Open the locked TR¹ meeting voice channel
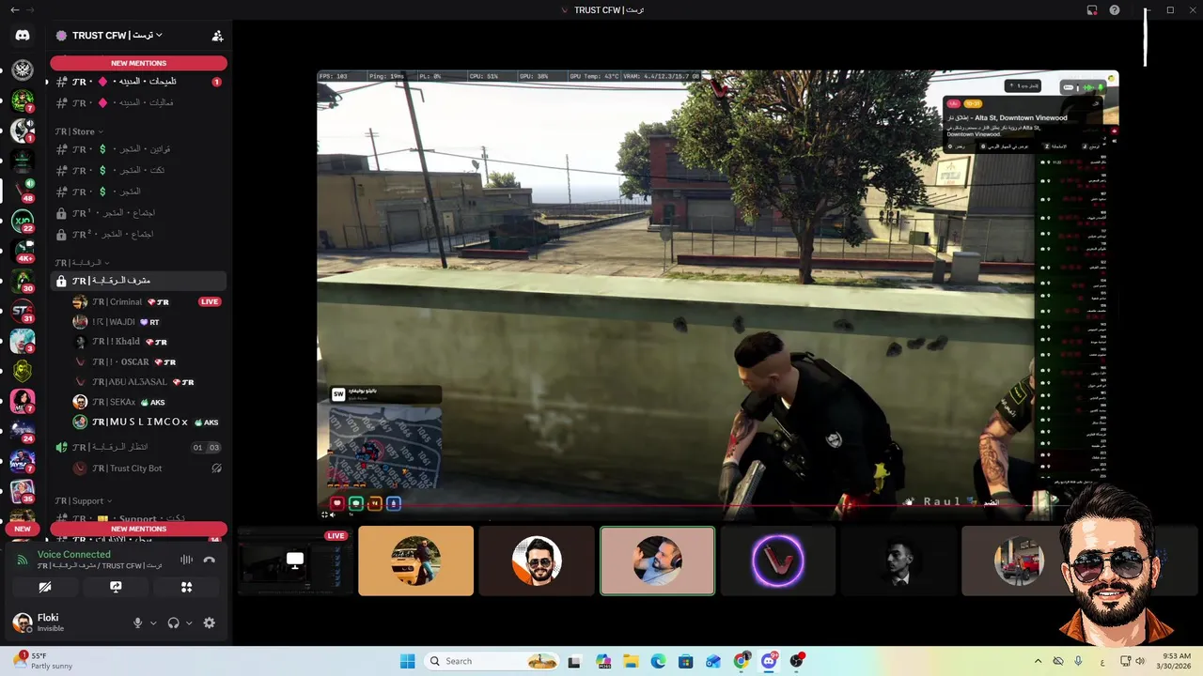Viewport: 1203px width, 676px height. click(x=138, y=213)
